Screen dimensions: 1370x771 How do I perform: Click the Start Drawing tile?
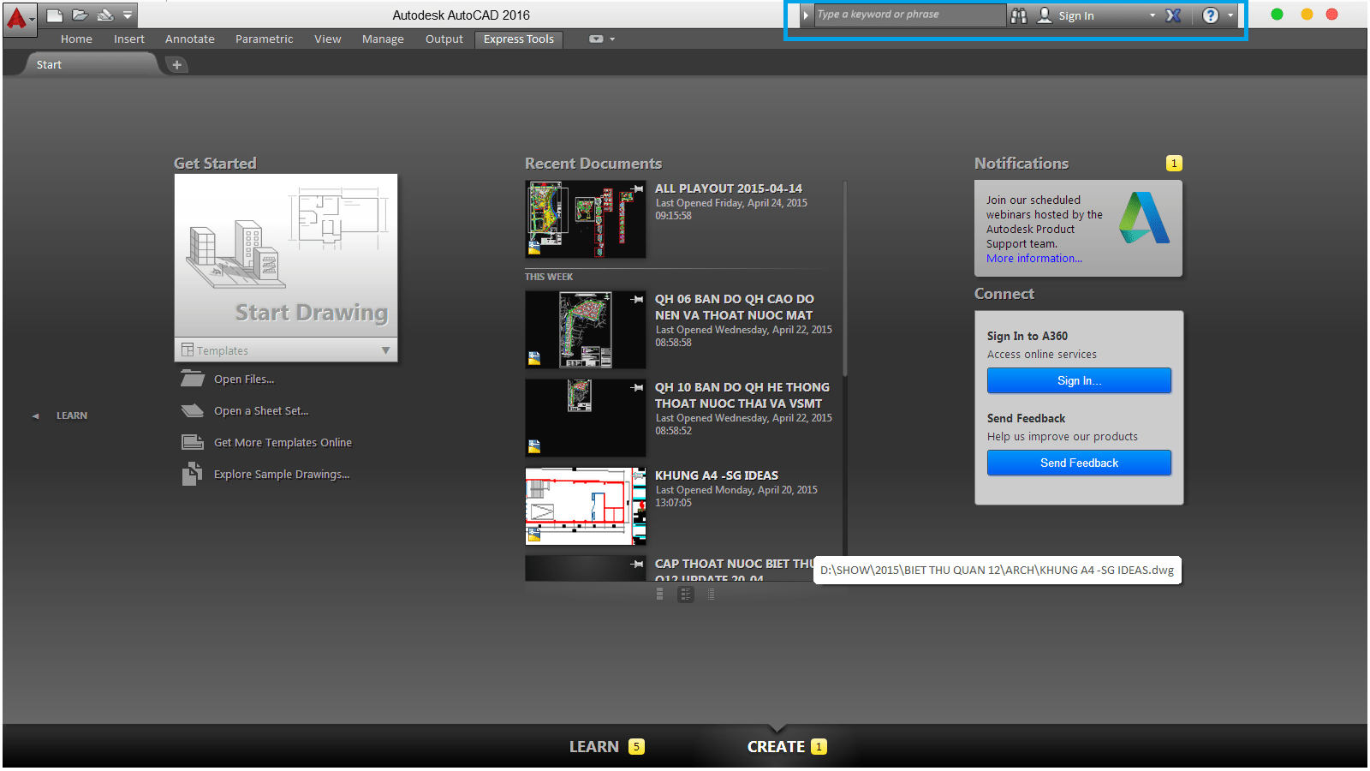pyautogui.click(x=286, y=255)
